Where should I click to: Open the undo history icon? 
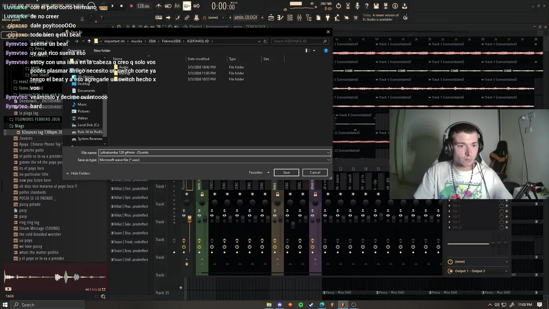pos(338,6)
